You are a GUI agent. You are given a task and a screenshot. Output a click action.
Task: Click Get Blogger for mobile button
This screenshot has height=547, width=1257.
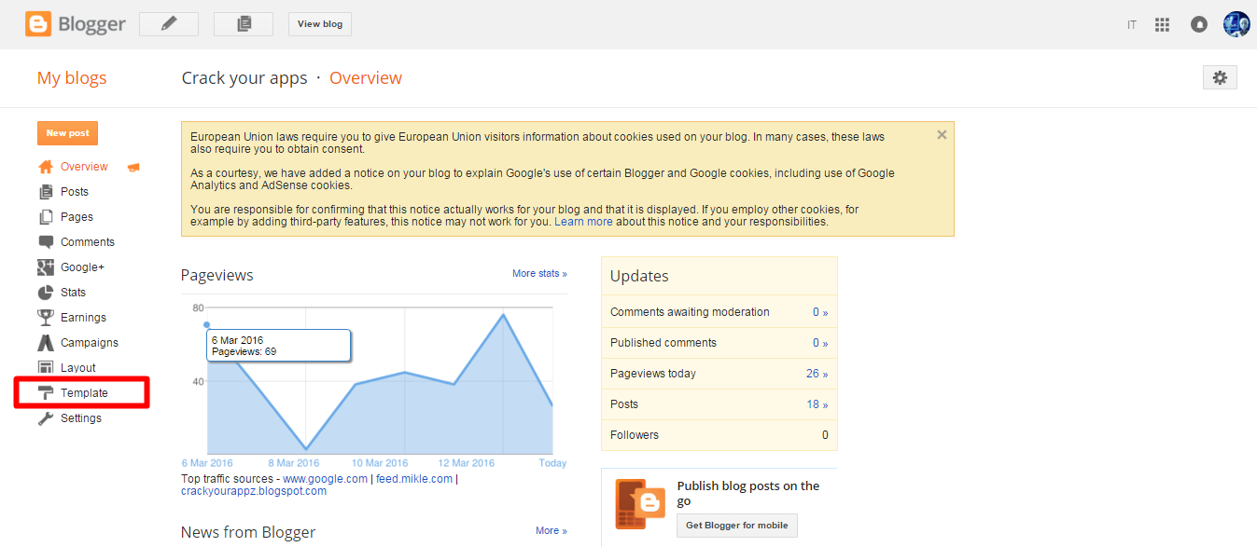coord(737,526)
